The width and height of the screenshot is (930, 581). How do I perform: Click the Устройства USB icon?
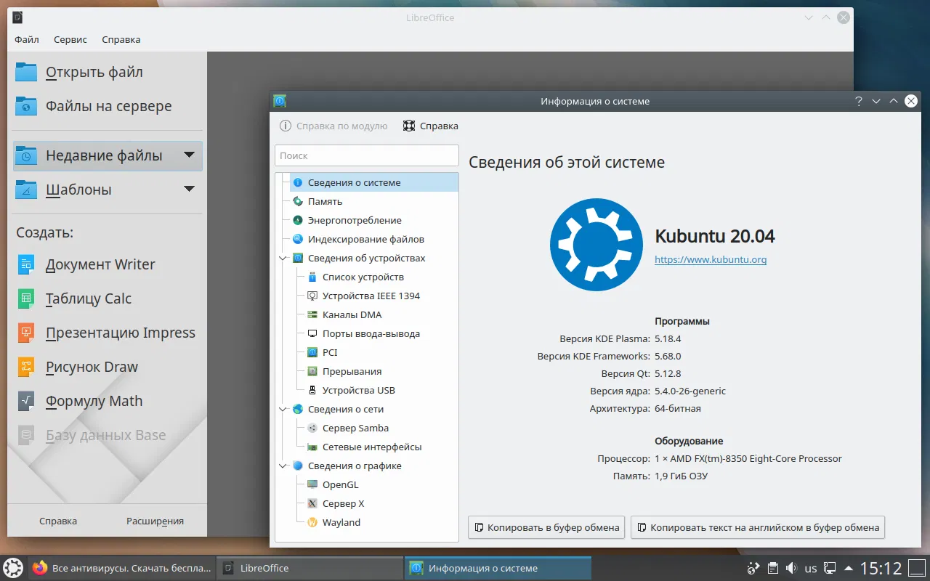(312, 390)
